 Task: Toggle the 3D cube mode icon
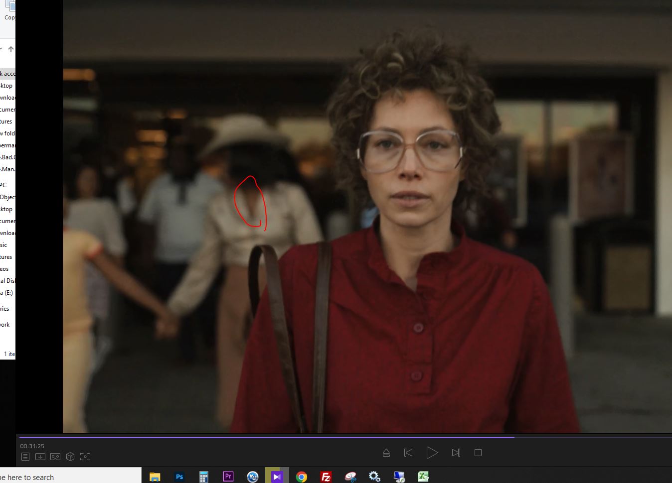pyautogui.click(x=70, y=457)
